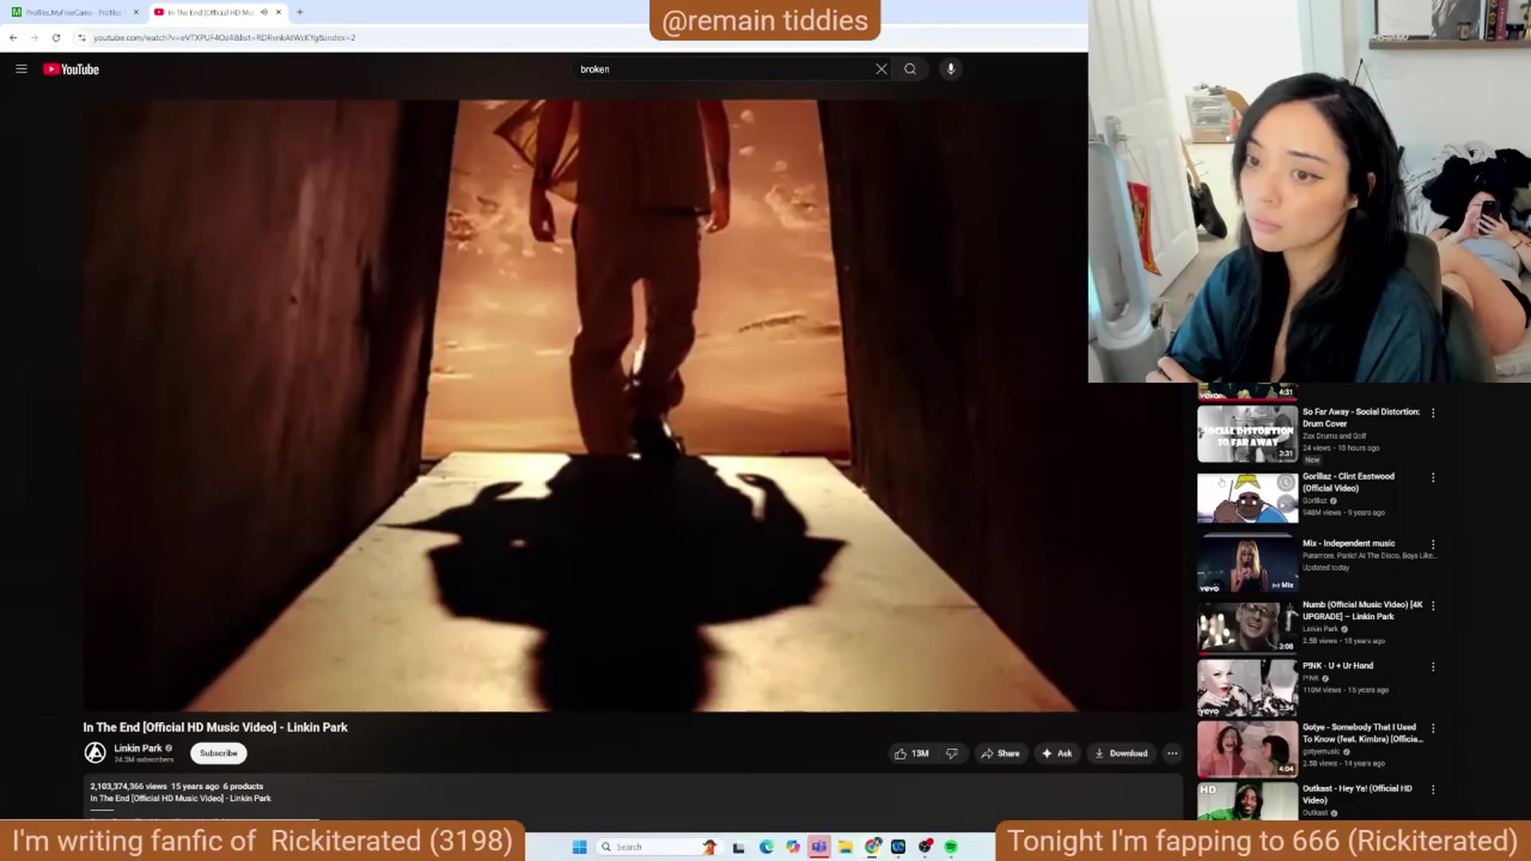Go to the YouTube home logo
Viewport: 1531px width, 861px height.
pyautogui.click(x=71, y=69)
